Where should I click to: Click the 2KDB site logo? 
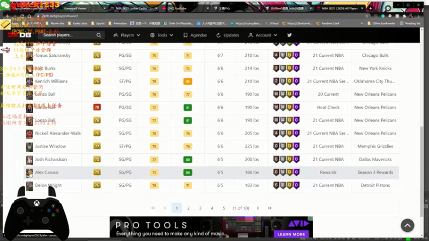(19, 35)
